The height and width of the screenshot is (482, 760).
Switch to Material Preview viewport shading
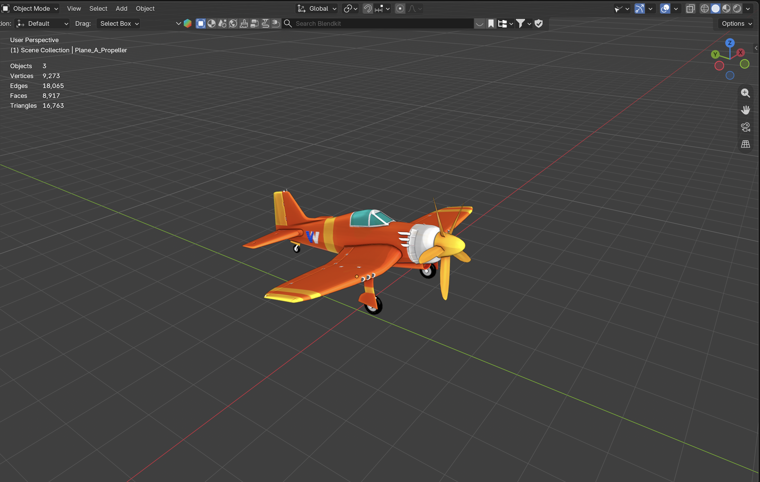tap(726, 8)
